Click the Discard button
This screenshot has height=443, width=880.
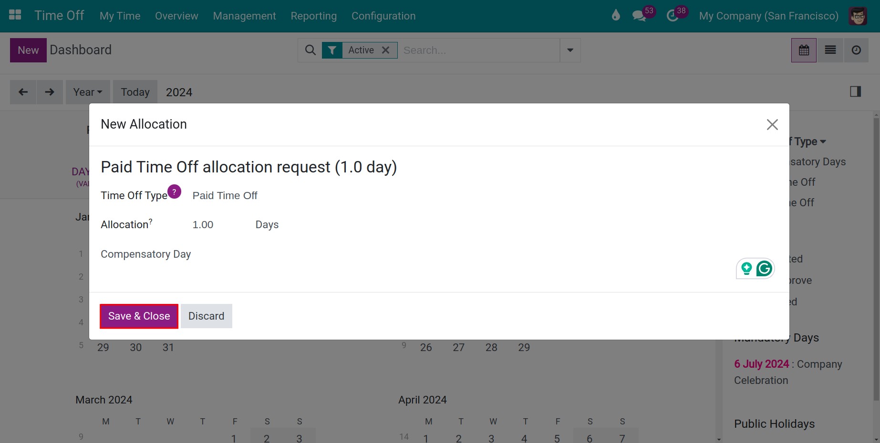pyautogui.click(x=206, y=316)
